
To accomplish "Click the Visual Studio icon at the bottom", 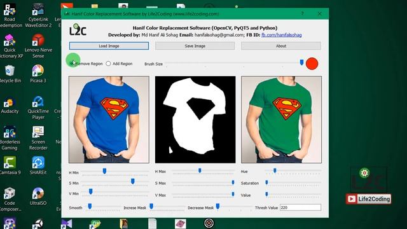I will (67, 224).
